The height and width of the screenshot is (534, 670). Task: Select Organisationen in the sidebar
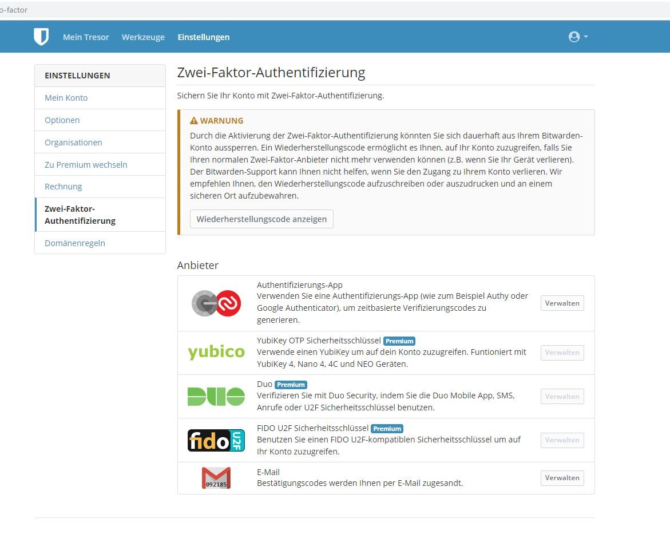tap(73, 143)
